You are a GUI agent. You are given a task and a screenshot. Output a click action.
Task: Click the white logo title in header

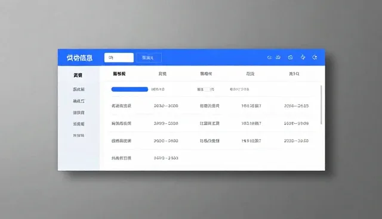point(79,58)
